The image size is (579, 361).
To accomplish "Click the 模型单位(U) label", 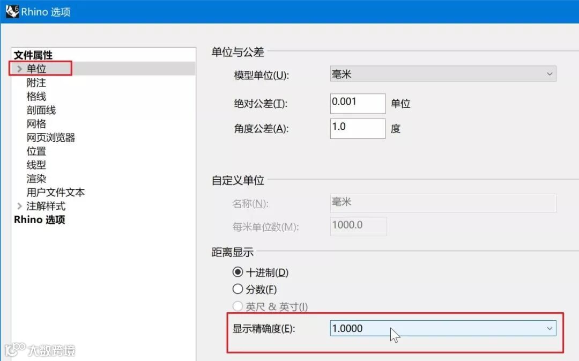I will (262, 76).
